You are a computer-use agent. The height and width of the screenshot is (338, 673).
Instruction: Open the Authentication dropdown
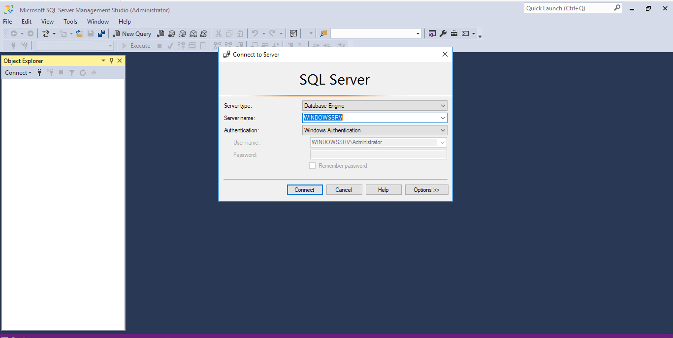(443, 130)
